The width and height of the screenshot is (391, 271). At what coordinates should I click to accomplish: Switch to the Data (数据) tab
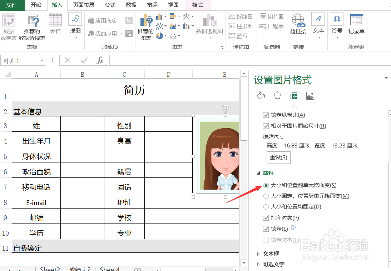(131, 5)
